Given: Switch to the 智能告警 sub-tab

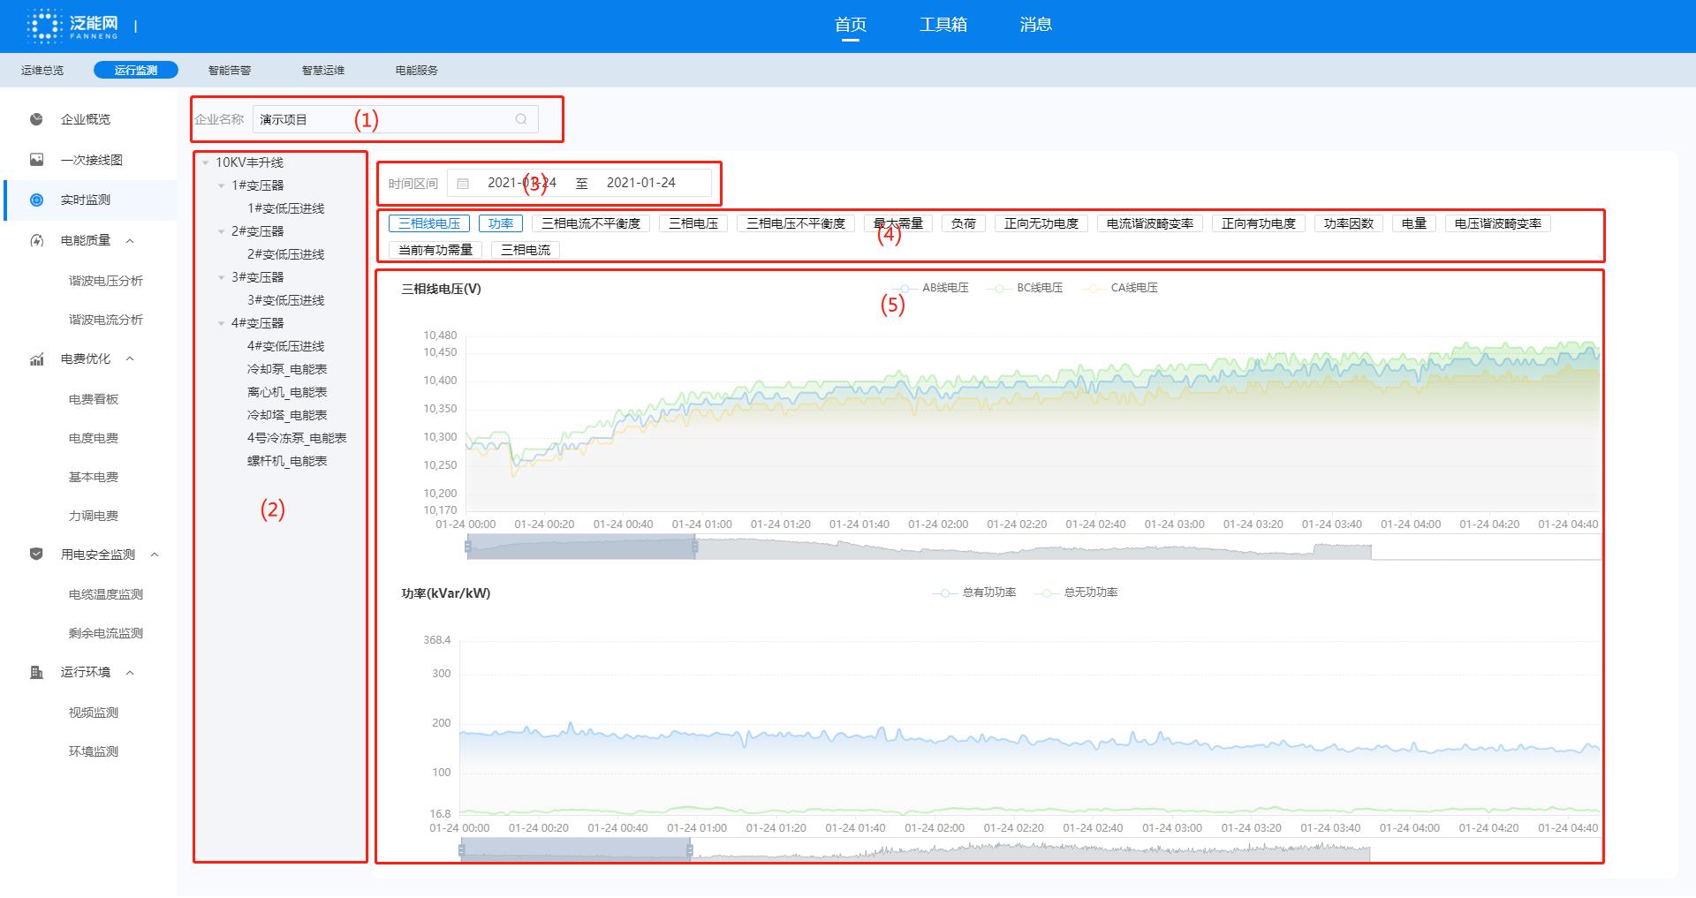Looking at the screenshot, I should [230, 70].
